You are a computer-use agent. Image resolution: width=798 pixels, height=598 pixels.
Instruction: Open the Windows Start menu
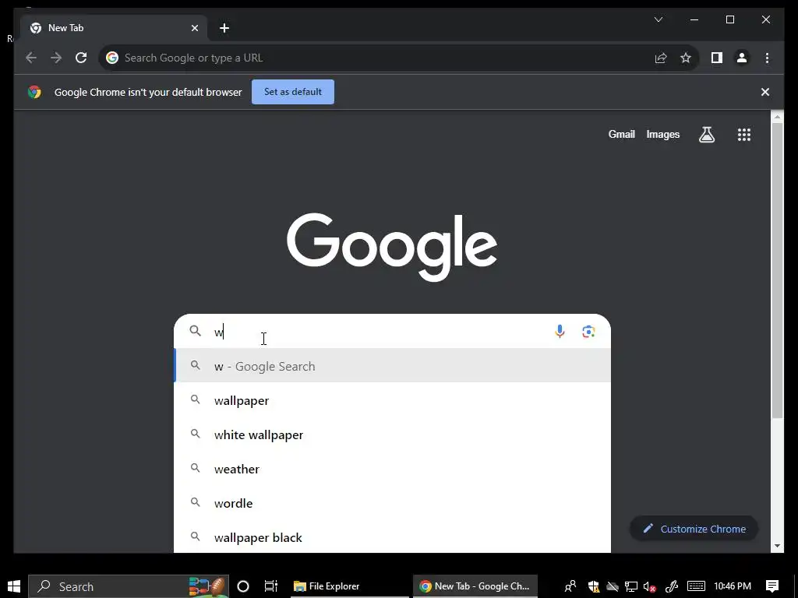coord(14,586)
